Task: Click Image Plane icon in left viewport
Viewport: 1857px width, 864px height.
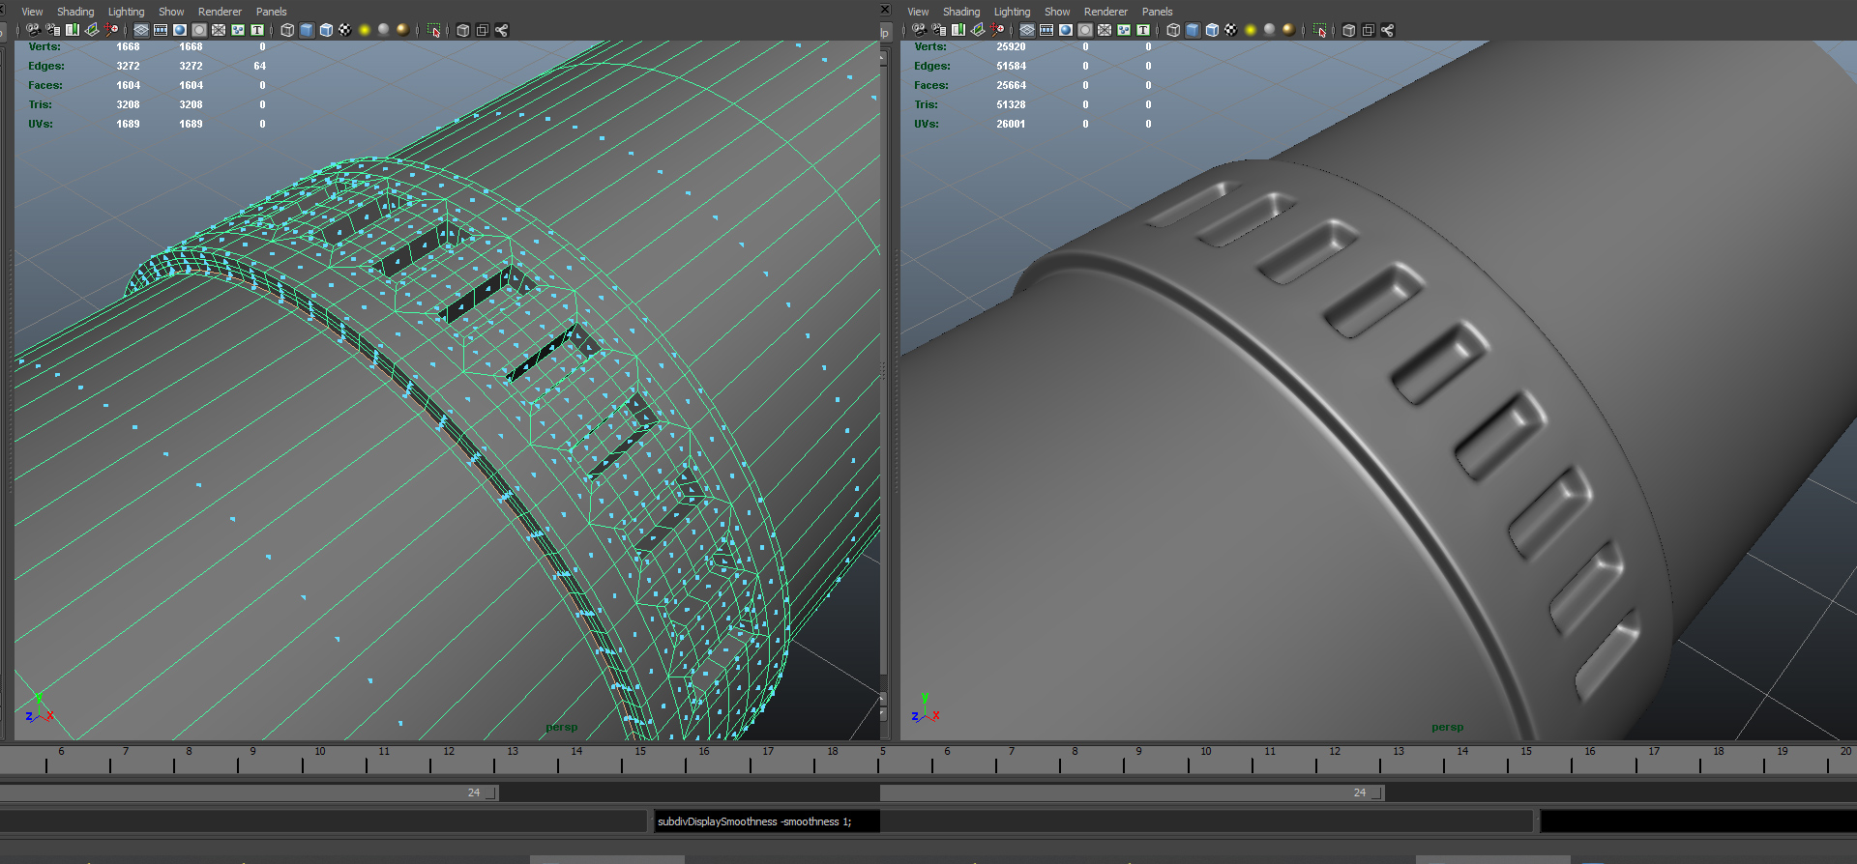Action: (x=92, y=30)
